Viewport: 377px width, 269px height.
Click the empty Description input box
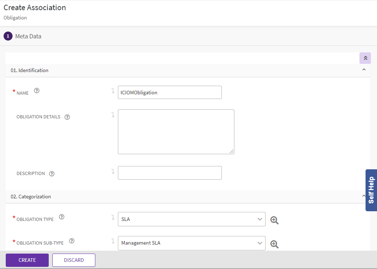(170, 173)
